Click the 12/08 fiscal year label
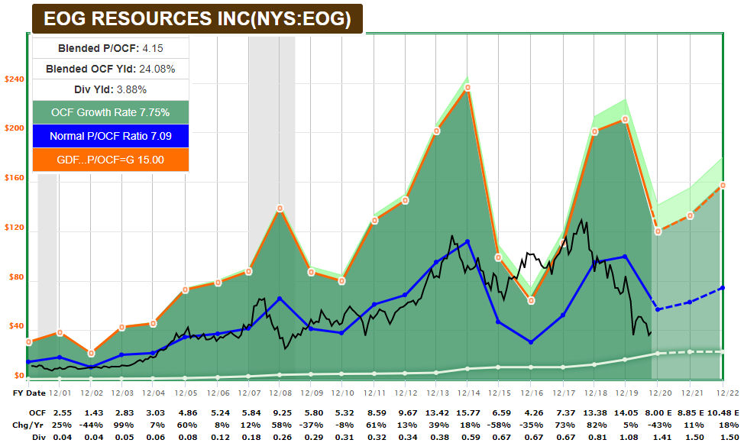Viewport: 744px width, 443px height. click(x=280, y=393)
